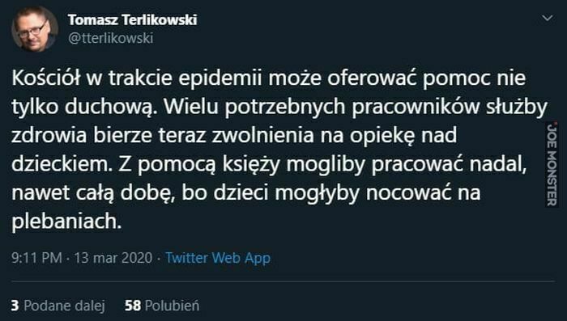
Task: Click the Podane dalej label
Action: tap(64, 306)
